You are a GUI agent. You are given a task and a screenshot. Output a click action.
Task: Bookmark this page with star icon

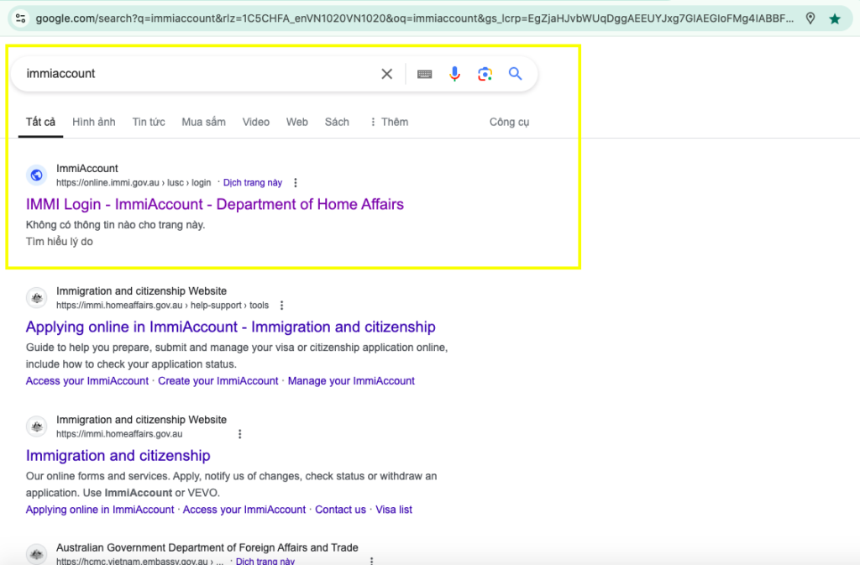point(834,18)
